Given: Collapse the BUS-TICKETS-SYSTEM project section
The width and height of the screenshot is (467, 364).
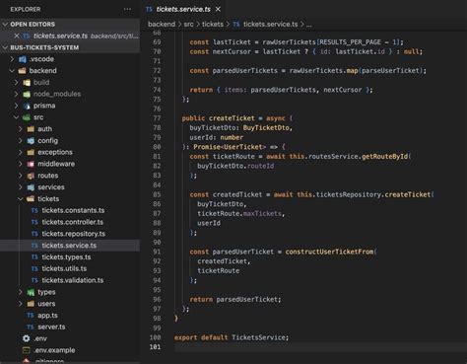Looking at the screenshot, I should pyautogui.click(x=5, y=47).
